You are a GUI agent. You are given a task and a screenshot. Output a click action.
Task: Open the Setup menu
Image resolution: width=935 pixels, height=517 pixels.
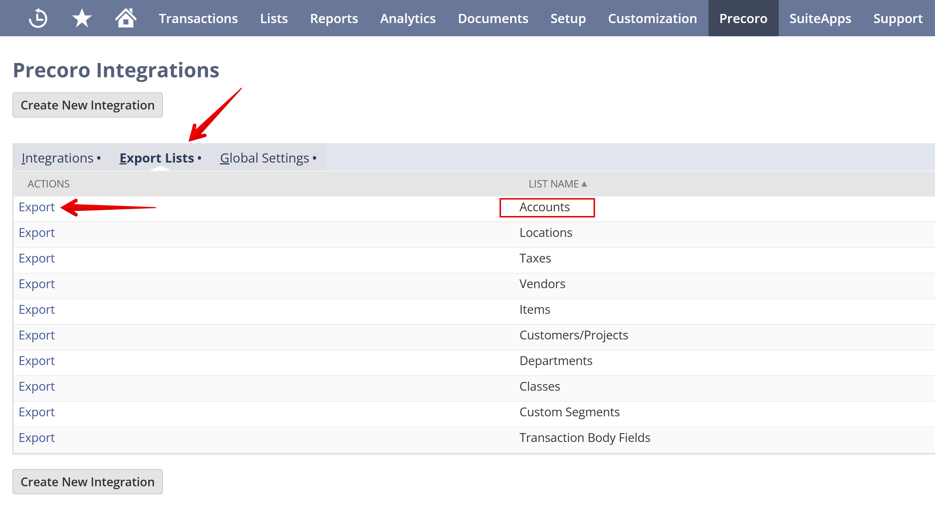[568, 18]
